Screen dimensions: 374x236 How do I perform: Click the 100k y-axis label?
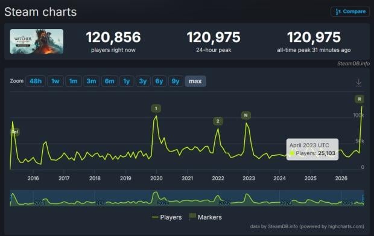tap(358, 115)
